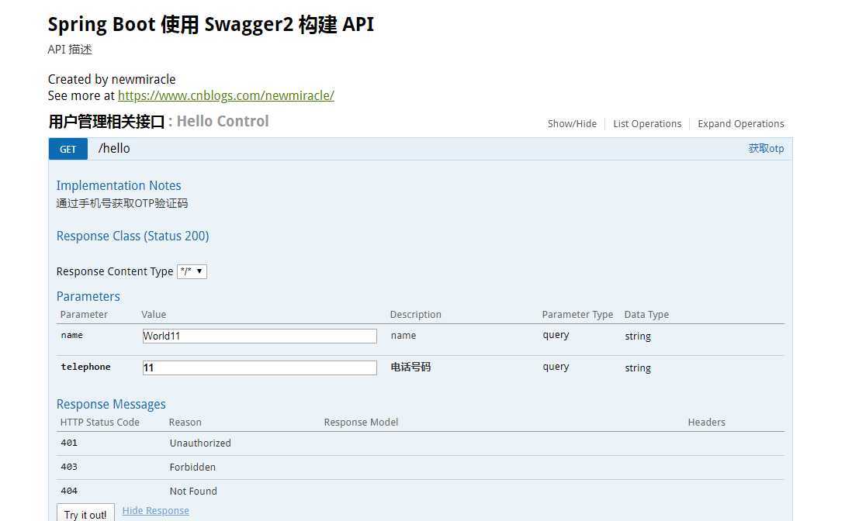Image resolution: width=845 pixels, height=521 pixels.
Task: Click the Try it out! button
Action: point(85,514)
